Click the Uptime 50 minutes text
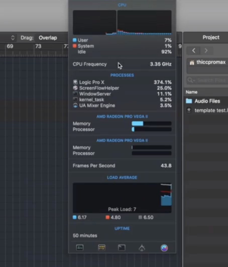The image size is (228, 267). 85,236
